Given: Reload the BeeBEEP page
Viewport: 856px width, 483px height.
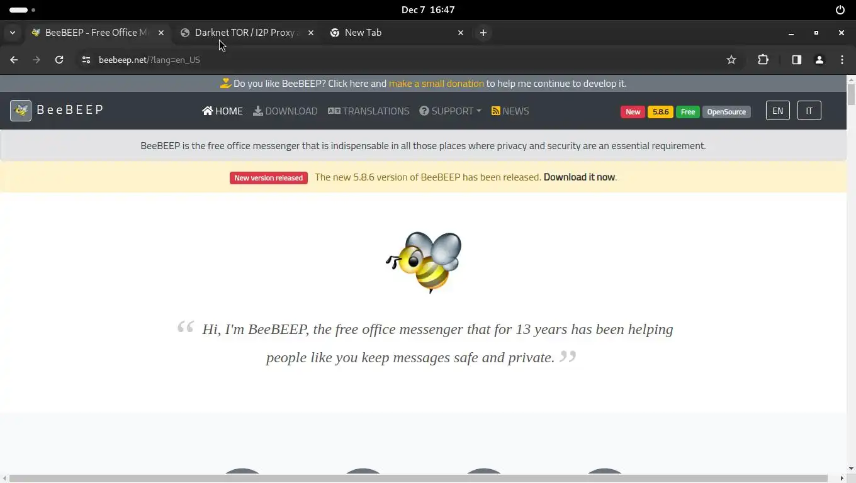Looking at the screenshot, I should point(59,60).
